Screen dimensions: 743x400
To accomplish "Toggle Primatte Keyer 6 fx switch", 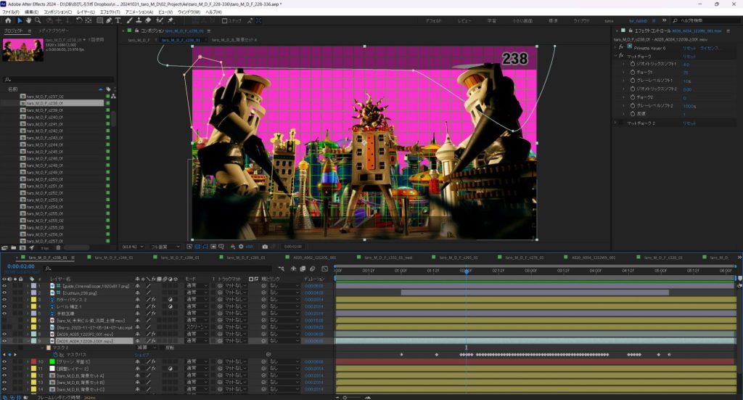I will click(x=621, y=47).
